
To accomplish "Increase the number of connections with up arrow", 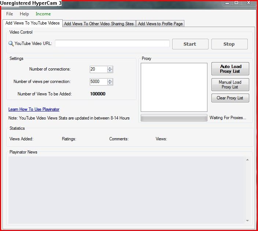I will point(110,68).
